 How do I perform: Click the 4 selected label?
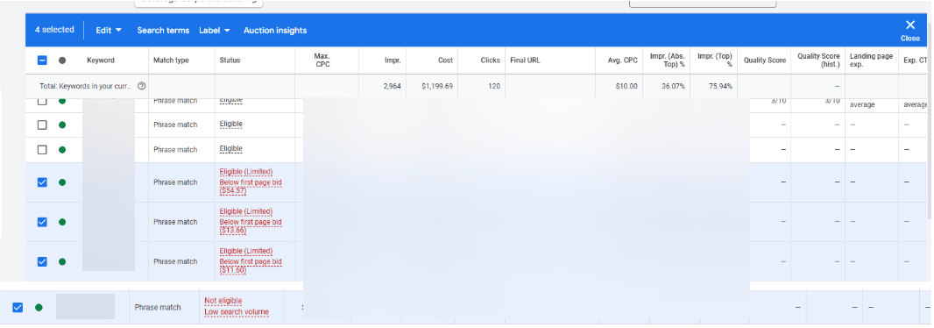tap(54, 30)
